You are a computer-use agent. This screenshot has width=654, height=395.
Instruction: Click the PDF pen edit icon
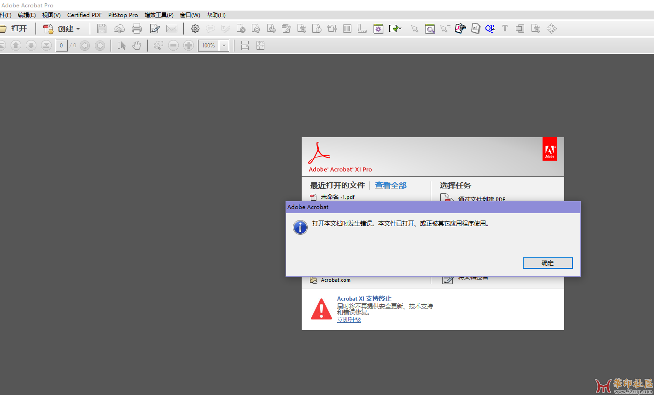point(460,29)
